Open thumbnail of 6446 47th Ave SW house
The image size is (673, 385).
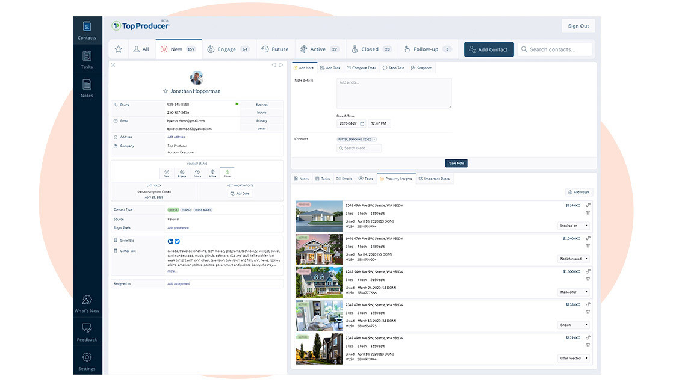click(319, 250)
